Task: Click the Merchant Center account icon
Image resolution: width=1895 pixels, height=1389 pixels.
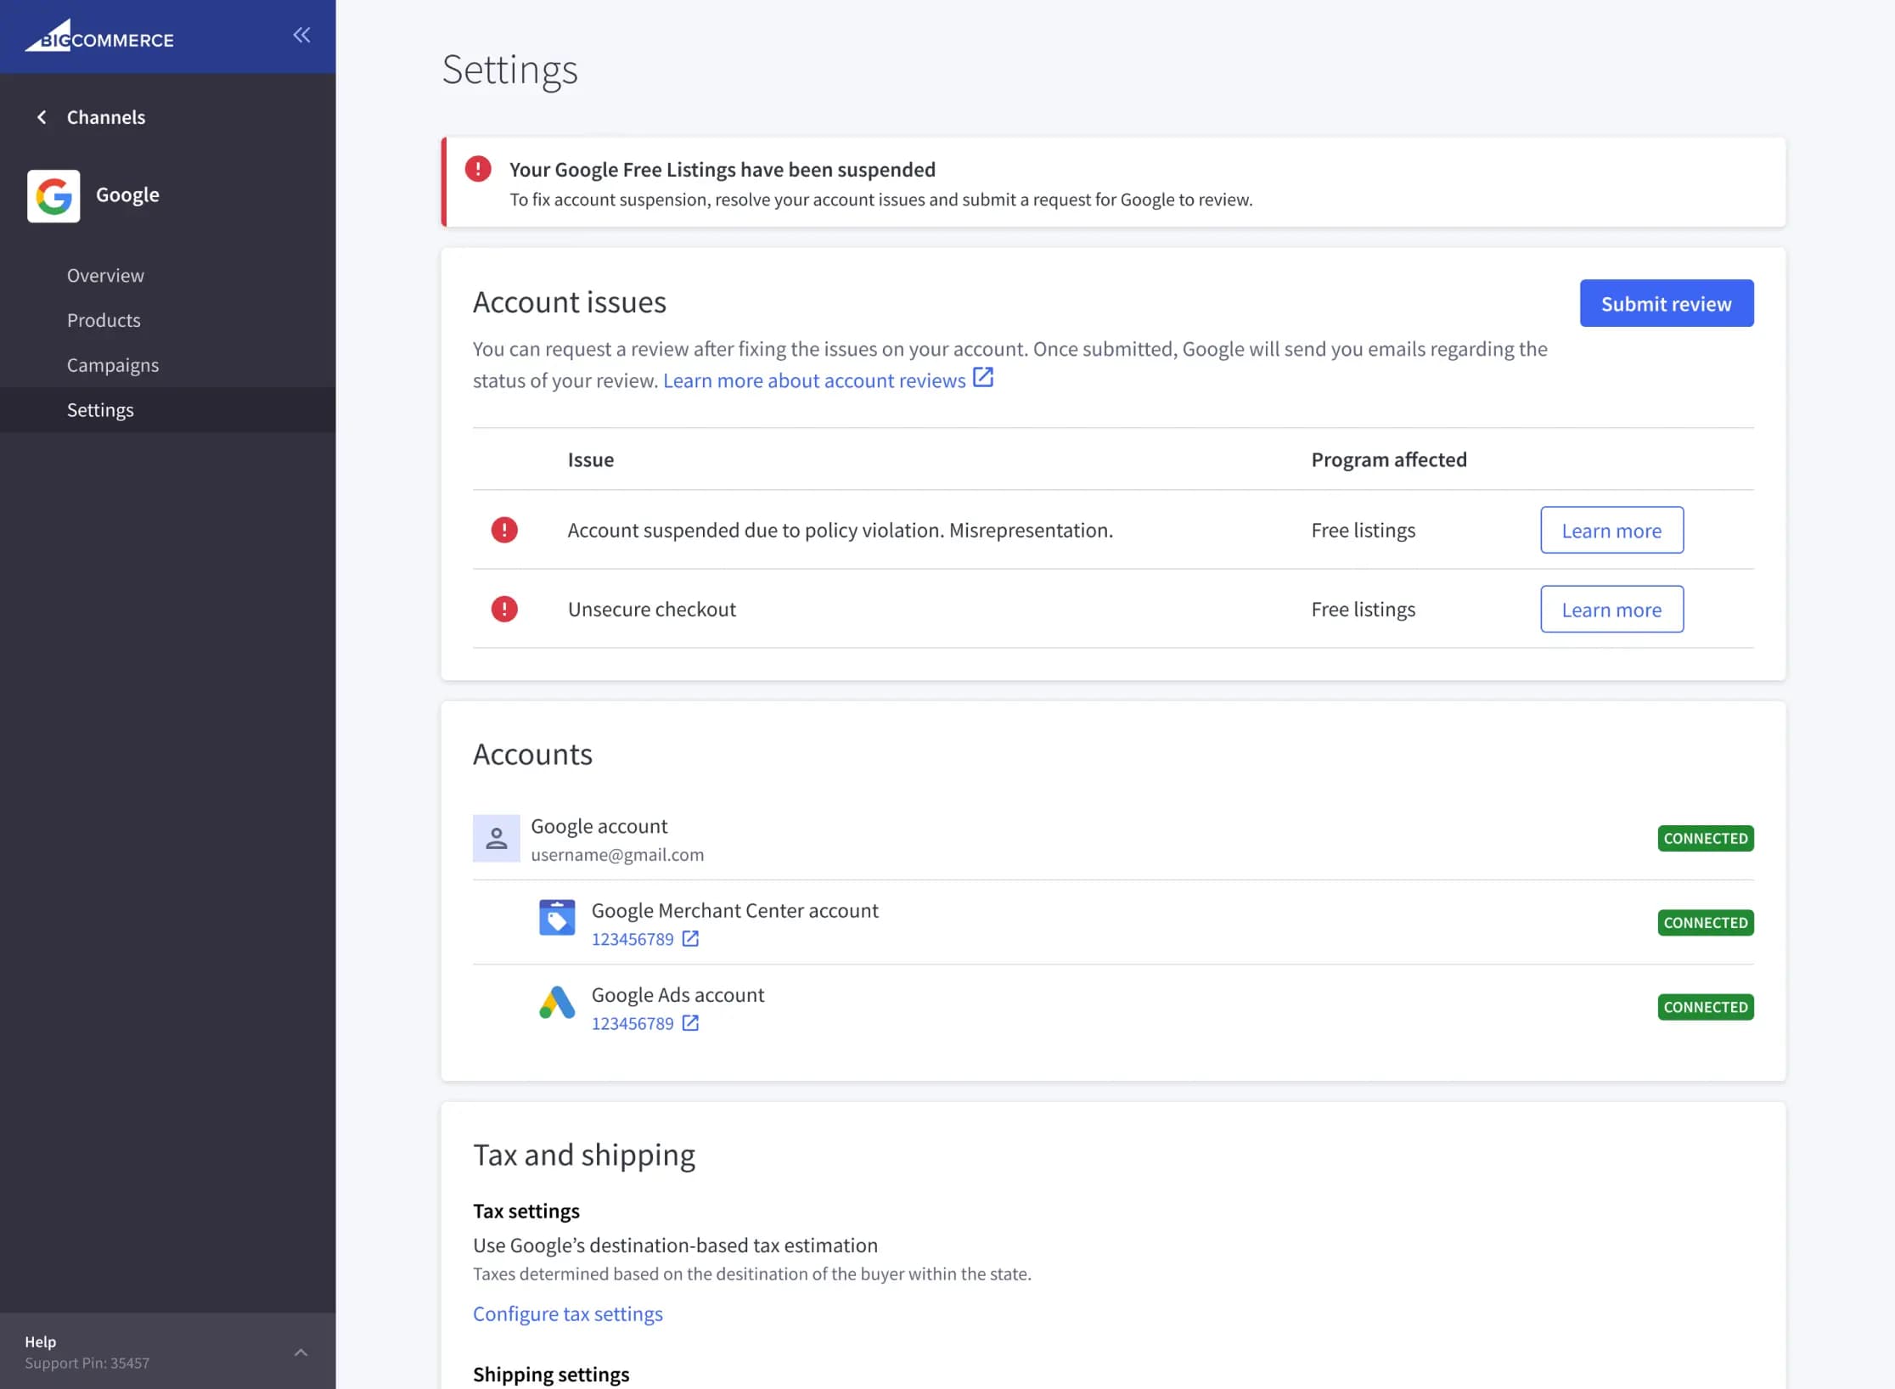Action: coord(557,918)
